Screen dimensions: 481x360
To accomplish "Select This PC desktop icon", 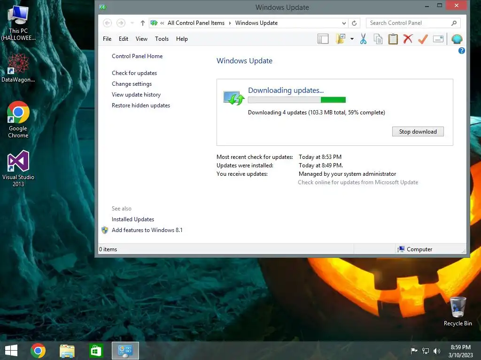I will [x=18, y=23].
